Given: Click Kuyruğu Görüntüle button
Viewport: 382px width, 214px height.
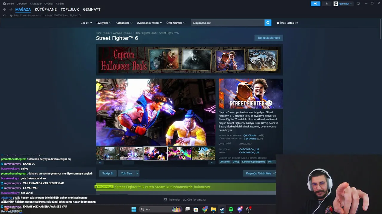Looking at the screenshot, I should pyautogui.click(x=259, y=173).
